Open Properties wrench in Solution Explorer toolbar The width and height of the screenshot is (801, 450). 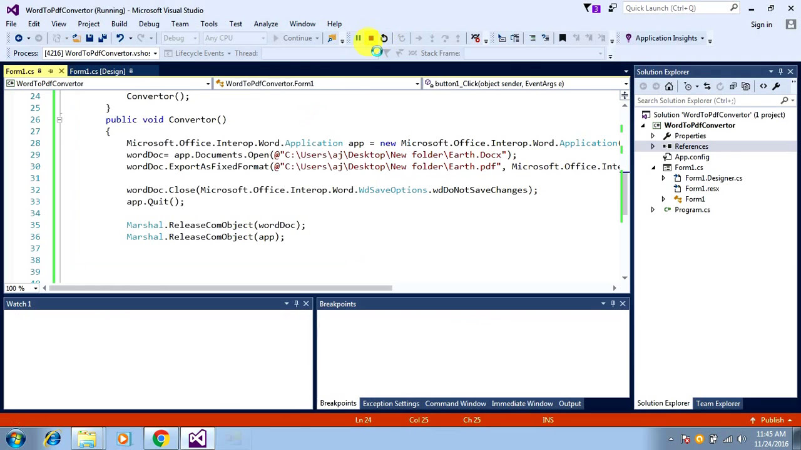(x=777, y=86)
